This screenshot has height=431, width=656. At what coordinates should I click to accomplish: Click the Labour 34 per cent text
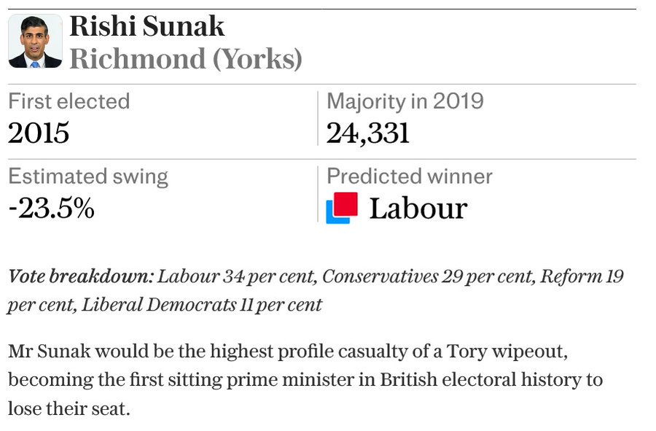237,276
